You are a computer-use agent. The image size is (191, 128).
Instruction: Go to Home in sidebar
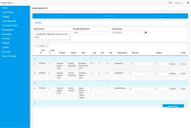[5, 8]
